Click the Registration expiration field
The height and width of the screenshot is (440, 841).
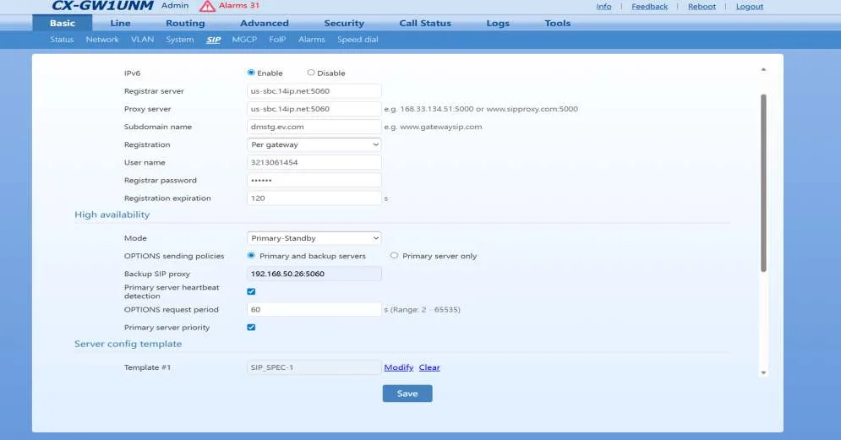(314, 198)
